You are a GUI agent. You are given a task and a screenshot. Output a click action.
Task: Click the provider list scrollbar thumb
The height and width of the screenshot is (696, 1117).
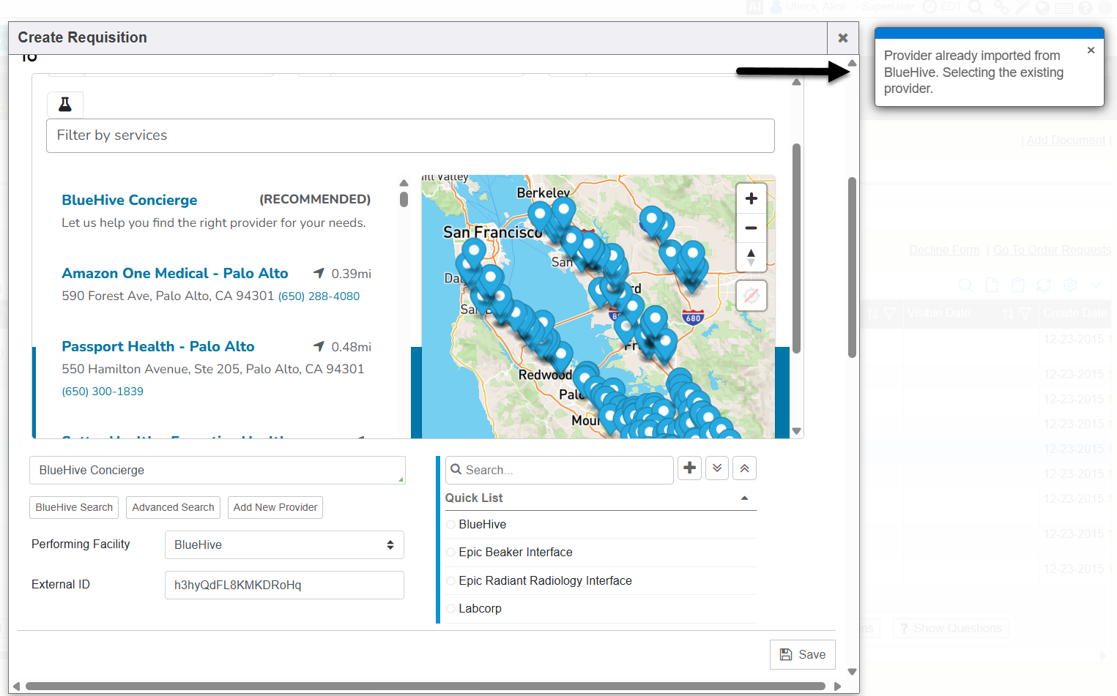point(404,199)
